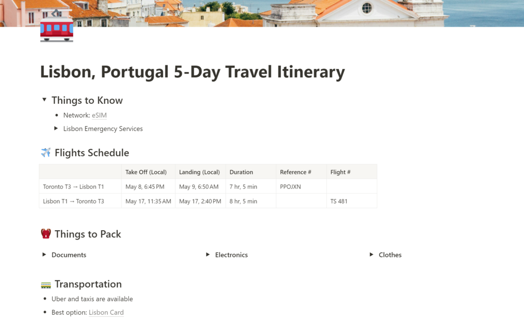Click the backpack icon beside Things to Pack
Image resolution: width=524 pixels, height=320 pixels.
pos(46,234)
